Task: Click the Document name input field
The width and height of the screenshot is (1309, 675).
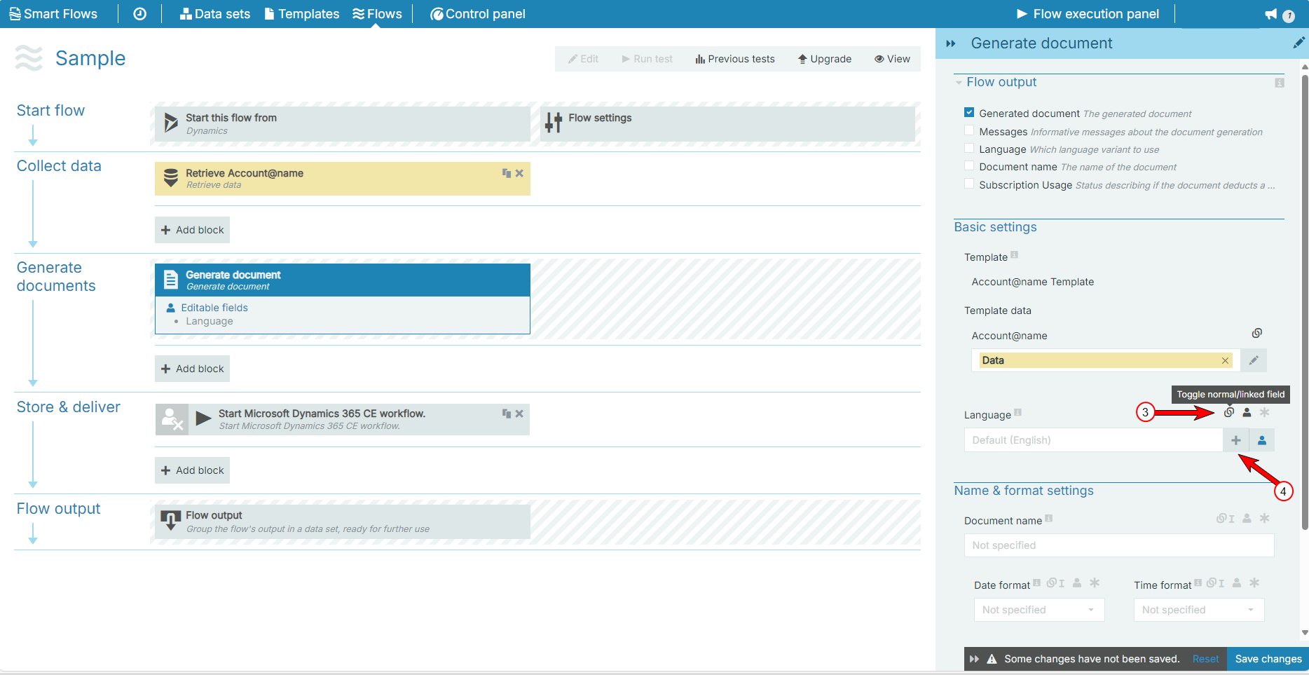Action: (1119, 545)
